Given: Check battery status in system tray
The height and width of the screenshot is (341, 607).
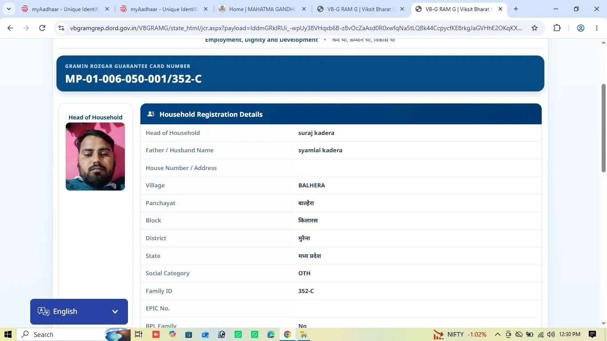Looking at the screenshot, I should 530,334.
